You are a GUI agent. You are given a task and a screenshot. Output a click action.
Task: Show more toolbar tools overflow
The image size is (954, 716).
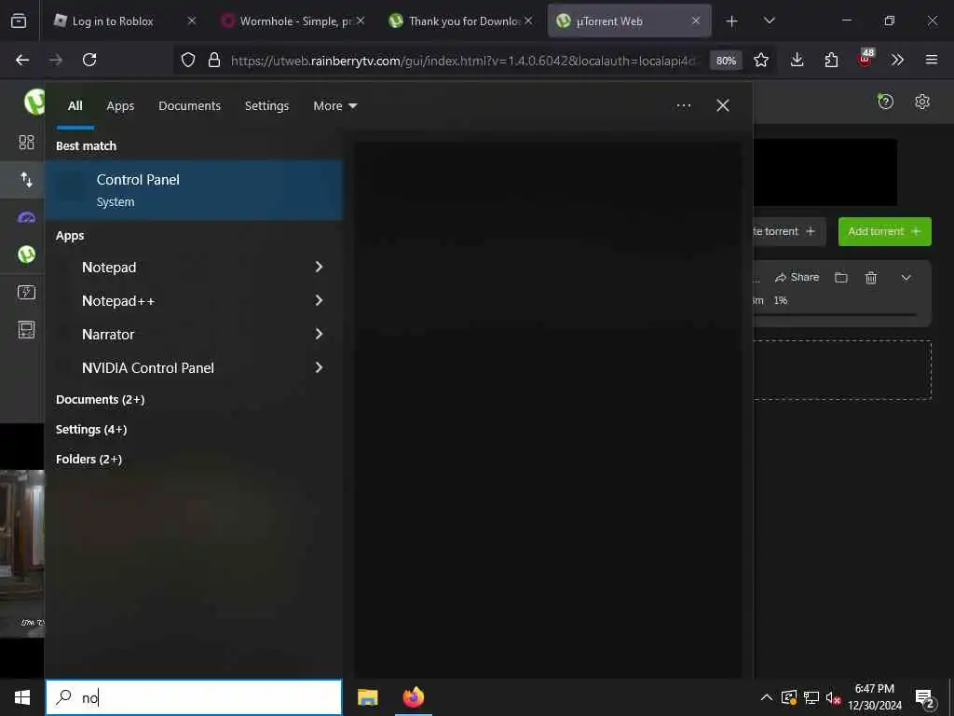[897, 60]
